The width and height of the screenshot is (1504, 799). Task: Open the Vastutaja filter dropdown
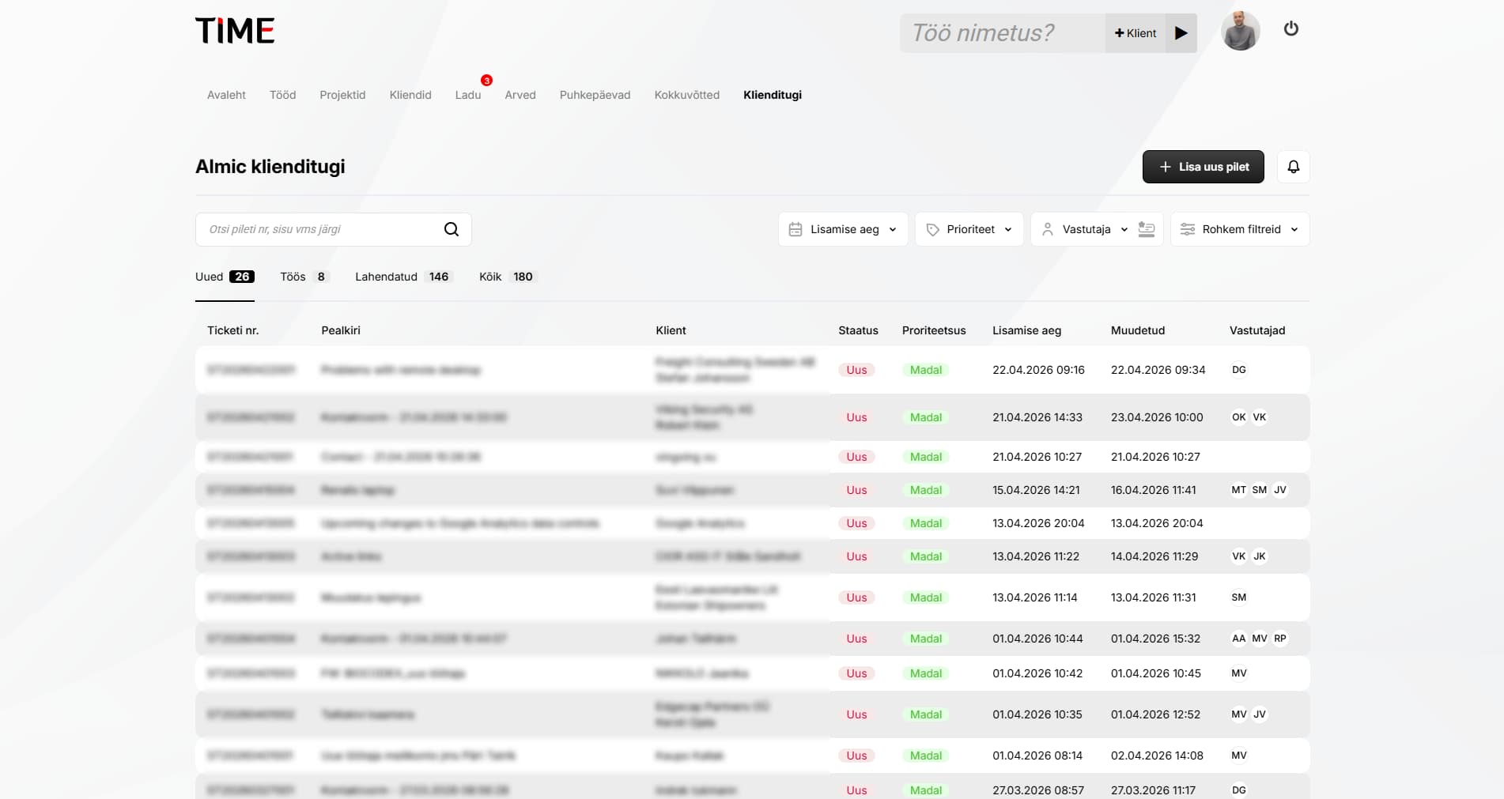[x=1085, y=229]
